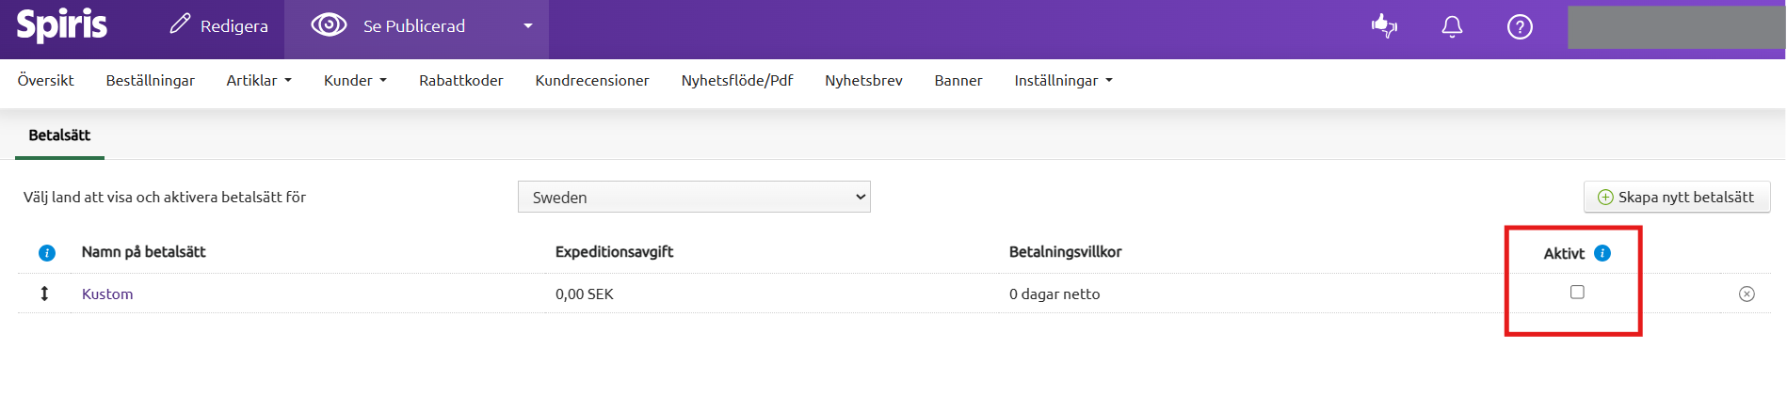The image size is (1787, 397).
Task: Click the reorder arrow icon for Kustom
Action: click(x=44, y=294)
